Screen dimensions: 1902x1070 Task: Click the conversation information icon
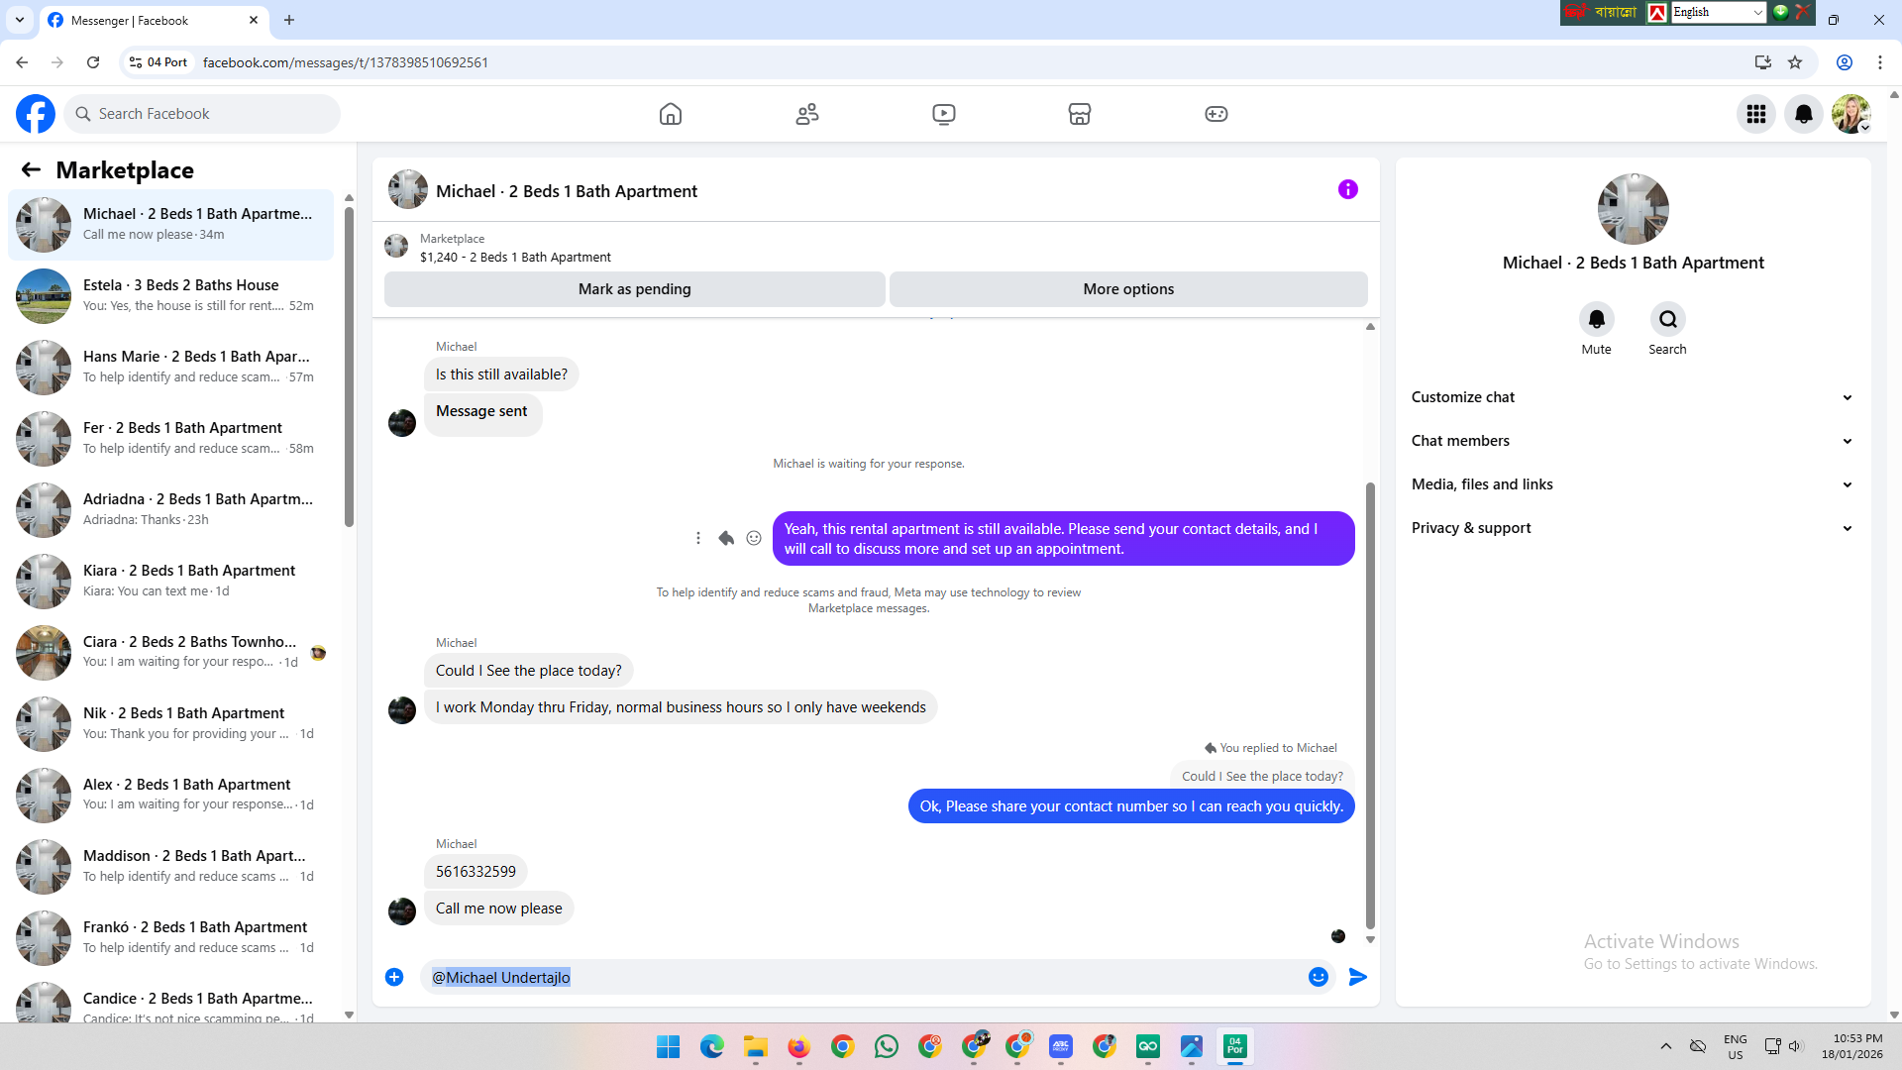pos(1347,189)
